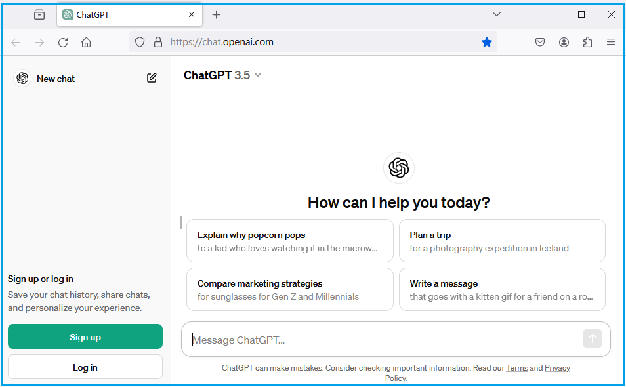626x387 pixels.
Task: Click the 'How can I help you today?' heading
Action: coord(399,203)
